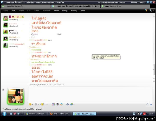The height and width of the screenshot is (121, 156).
Task: Click the scroll up arrow of chat
Action: [x=154, y=16]
